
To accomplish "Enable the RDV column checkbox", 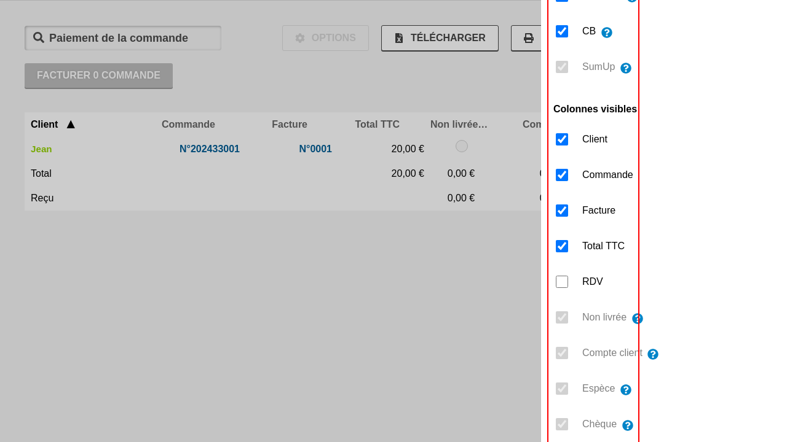I will (562, 282).
